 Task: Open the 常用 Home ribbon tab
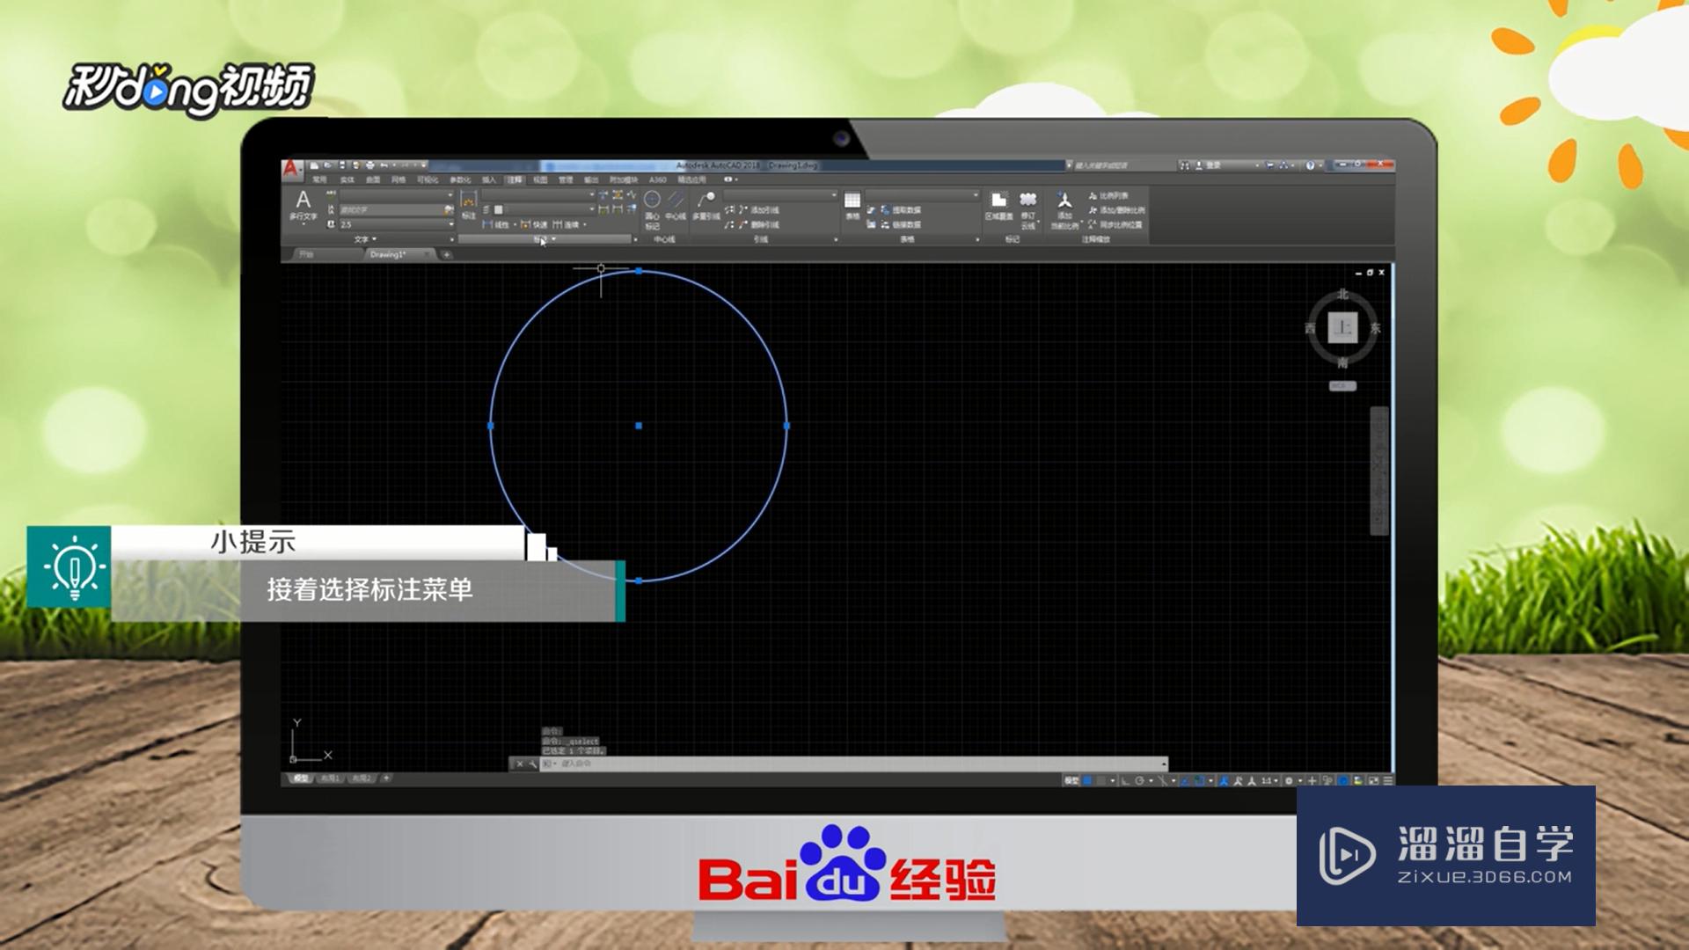pyautogui.click(x=319, y=179)
